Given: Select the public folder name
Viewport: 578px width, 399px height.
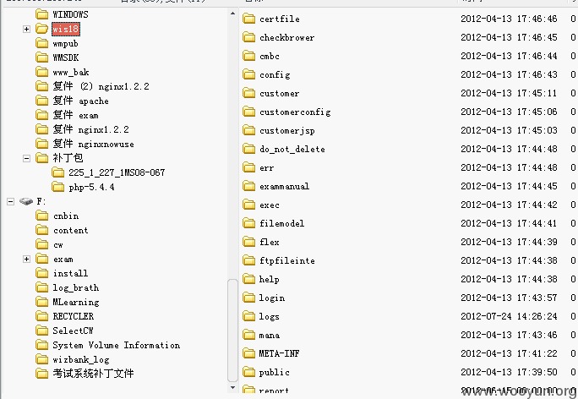Looking at the screenshot, I should coord(275,373).
